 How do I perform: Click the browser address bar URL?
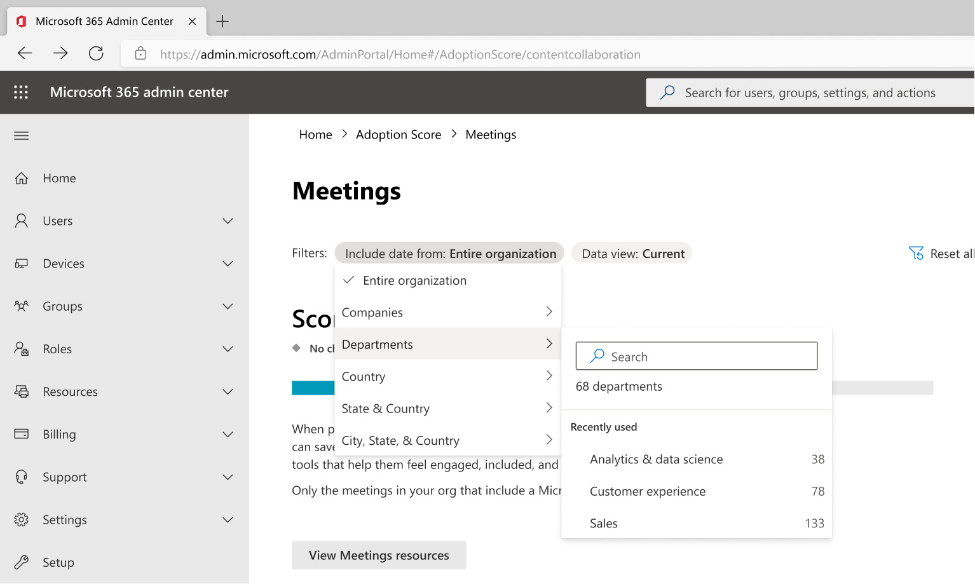pyautogui.click(x=400, y=54)
